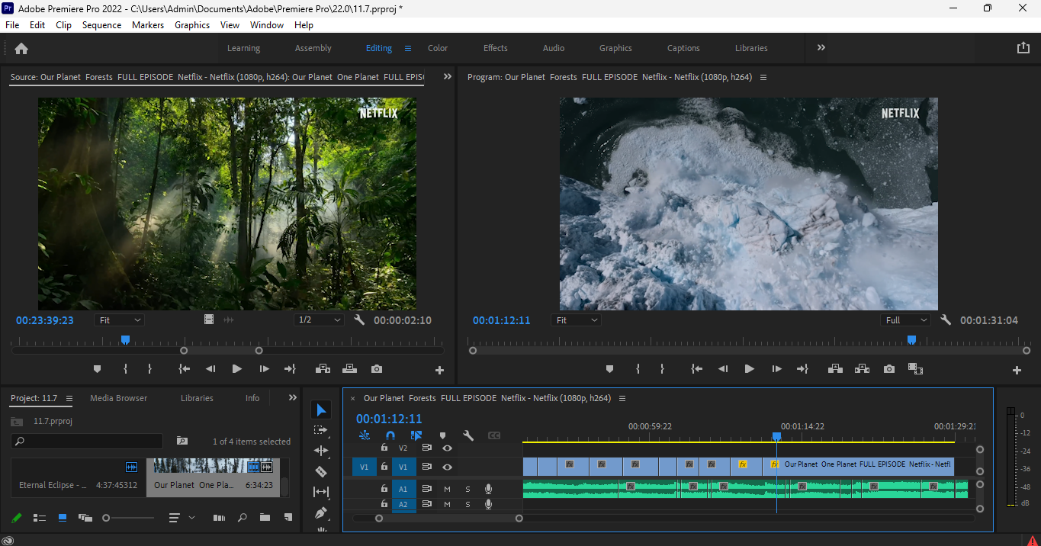Screen dimensions: 1041x546
Task: Open Comparison View in Program monitor
Action: (x=916, y=369)
